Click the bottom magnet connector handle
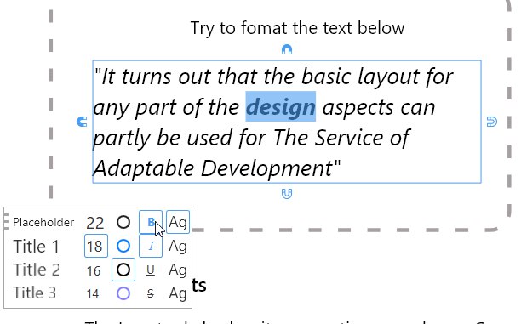Image resolution: width=521 pixels, height=324 pixels. [287, 194]
